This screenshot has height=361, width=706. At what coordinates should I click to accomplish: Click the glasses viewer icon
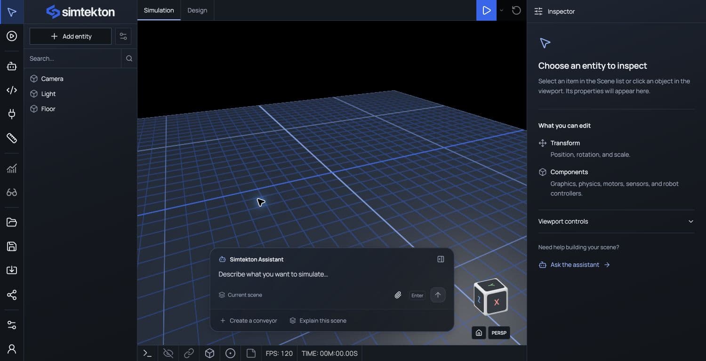click(x=12, y=192)
